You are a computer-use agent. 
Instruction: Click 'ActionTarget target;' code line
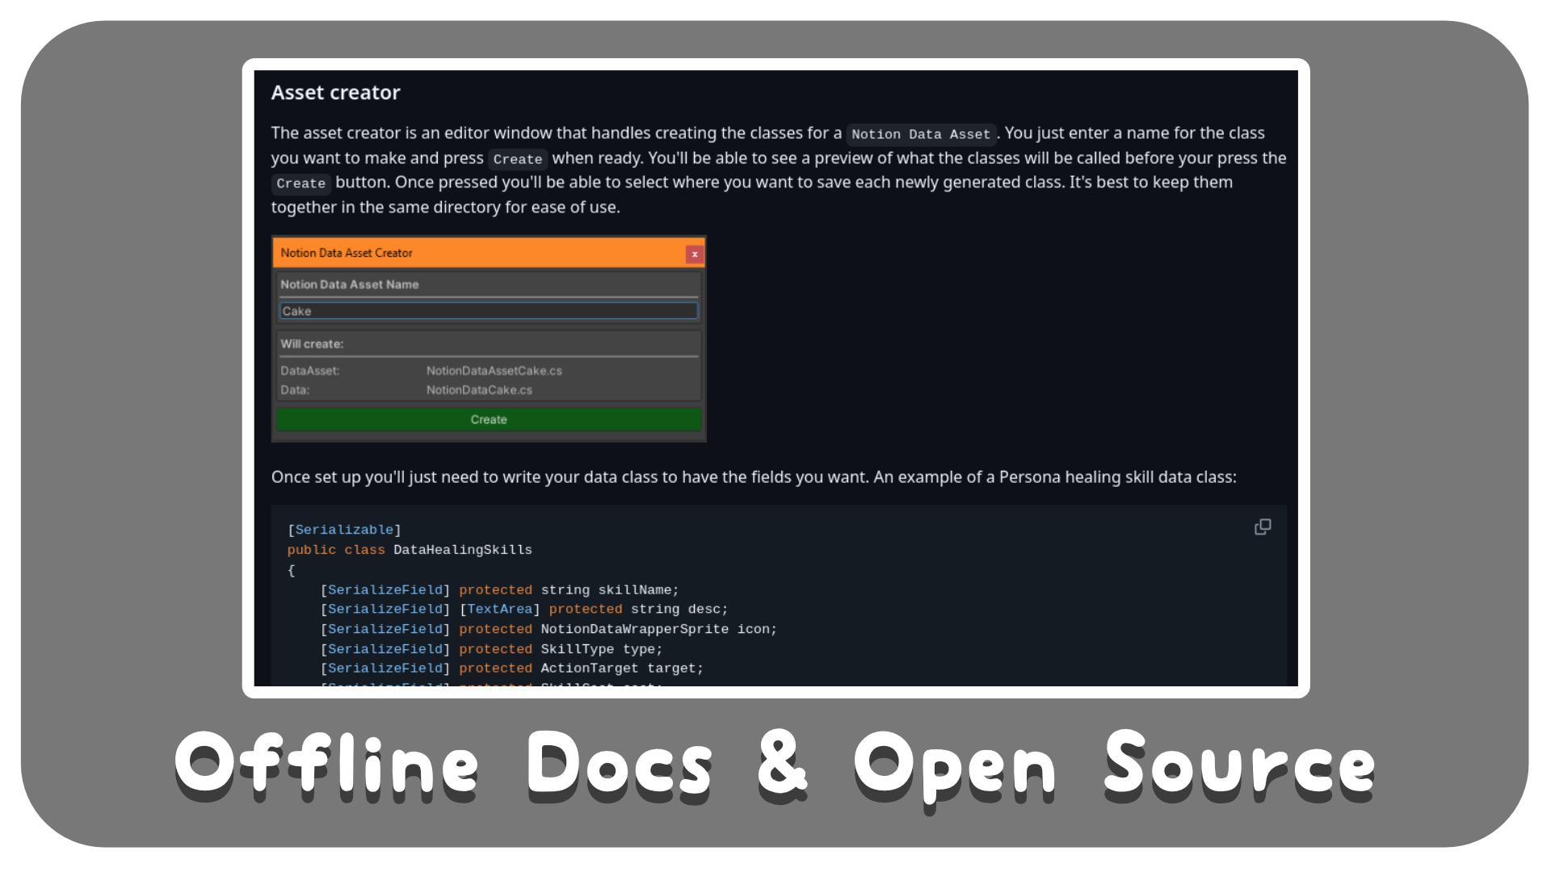(622, 669)
